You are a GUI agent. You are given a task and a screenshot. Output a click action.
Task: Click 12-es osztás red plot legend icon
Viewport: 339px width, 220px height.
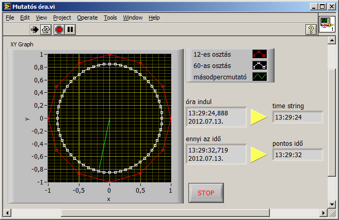click(x=260, y=54)
